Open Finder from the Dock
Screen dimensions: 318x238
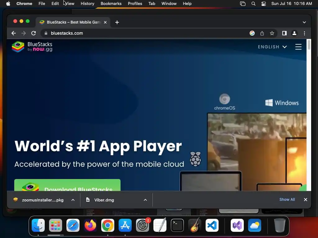point(38,225)
